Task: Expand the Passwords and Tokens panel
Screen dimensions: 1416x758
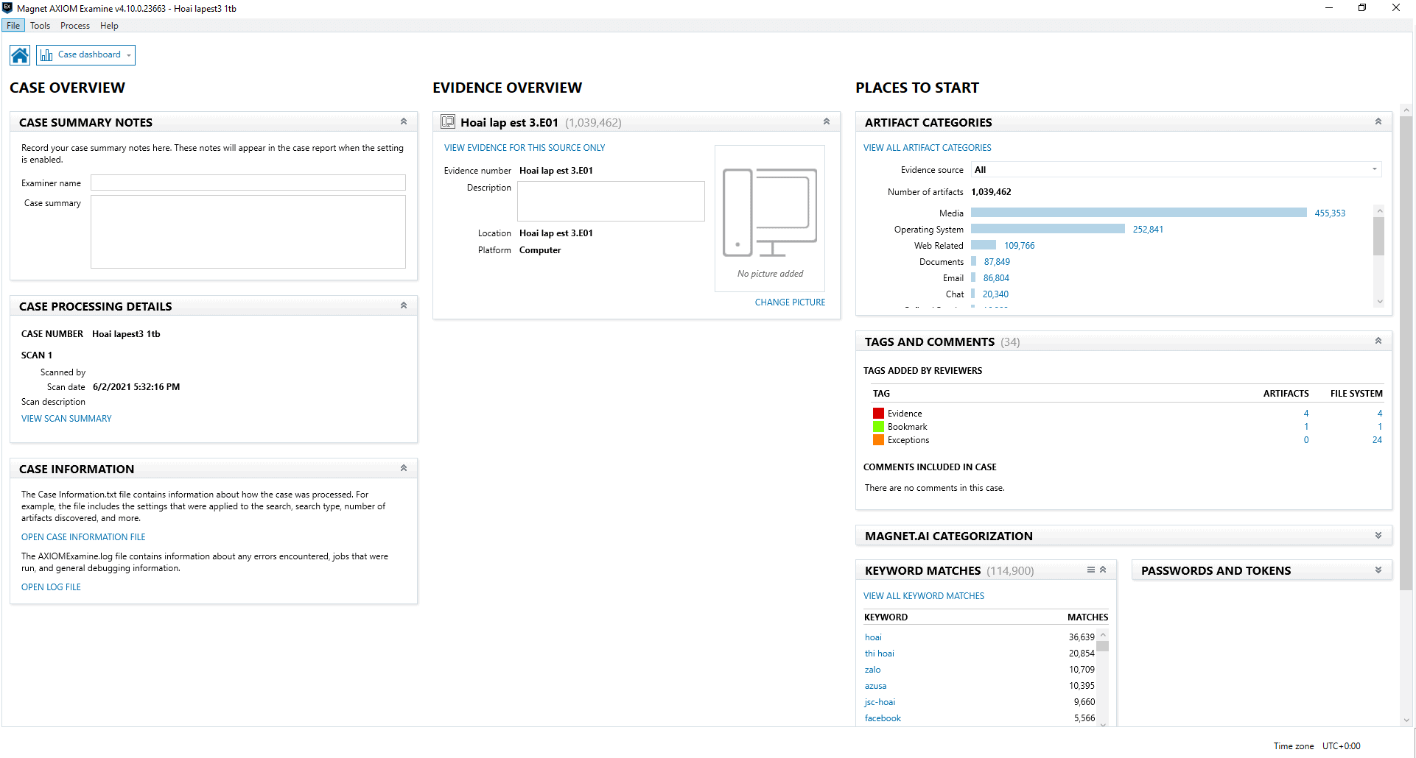Action: [x=1378, y=570]
